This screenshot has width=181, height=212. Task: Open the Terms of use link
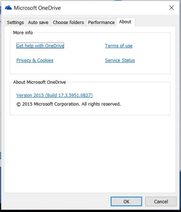click(119, 46)
